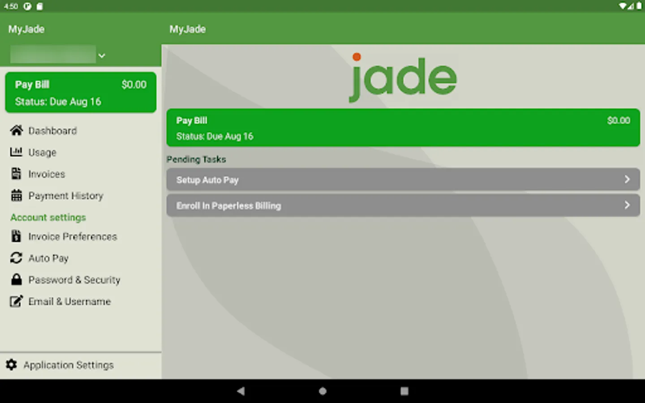Click the $0.00 amount in sidebar card
645x403 pixels.
tap(134, 85)
